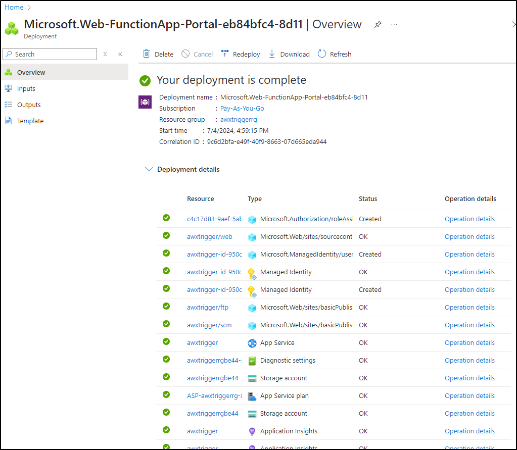517x450 pixels.
Task: Click the purple deployment template icon
Action: coord(145,102)
